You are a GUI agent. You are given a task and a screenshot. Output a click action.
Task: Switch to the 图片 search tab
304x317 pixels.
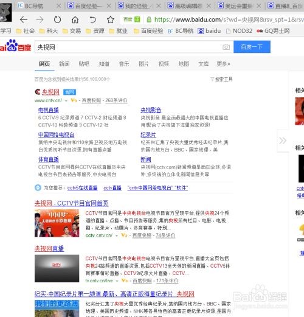click(x=143, y=64)
